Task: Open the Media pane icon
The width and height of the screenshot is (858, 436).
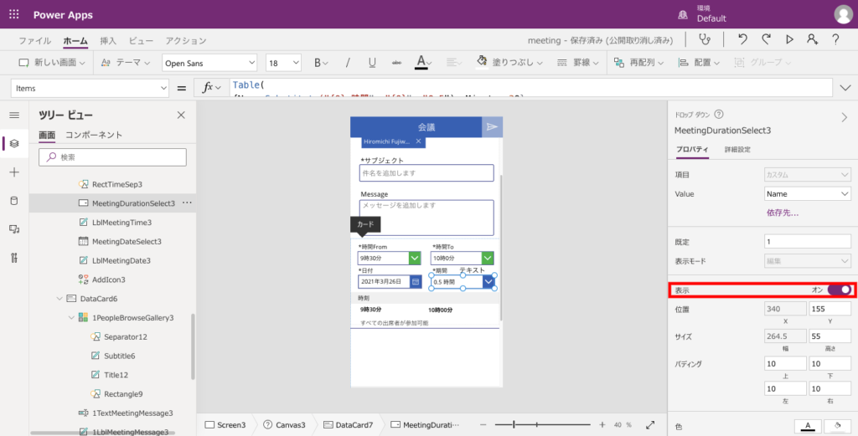Action: click(x=14, y=229)
